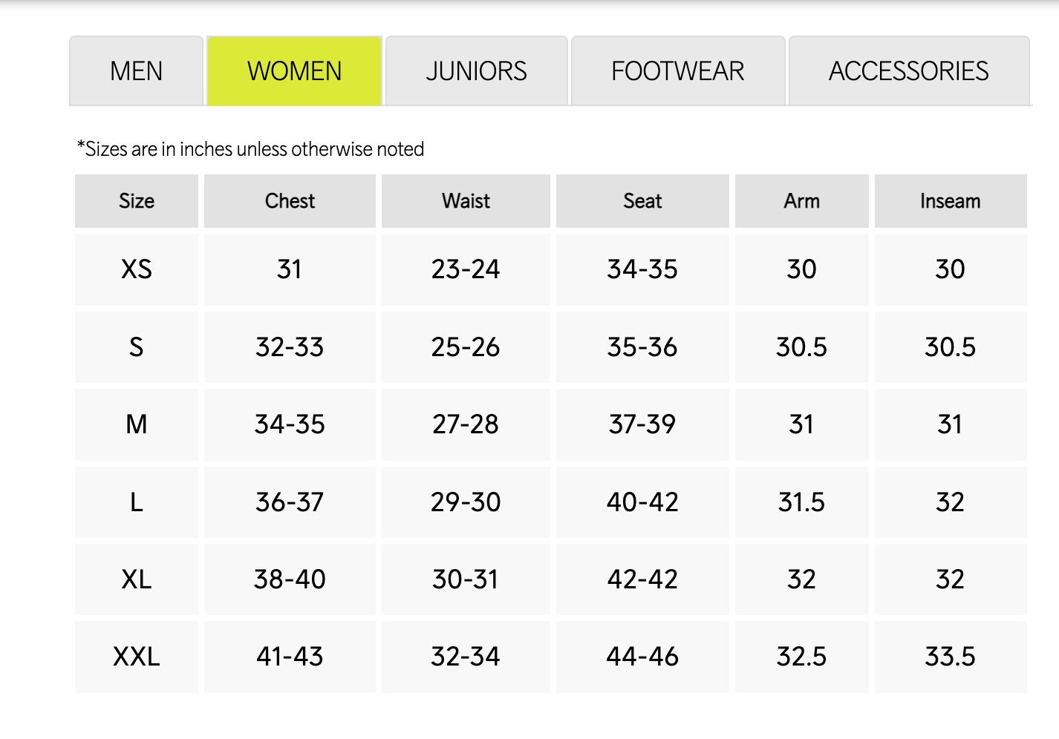This screenshot has height=739, width=1059.
Task: Switch to the MEN tab
Action: pyautogui.click(x=136, y=71)
